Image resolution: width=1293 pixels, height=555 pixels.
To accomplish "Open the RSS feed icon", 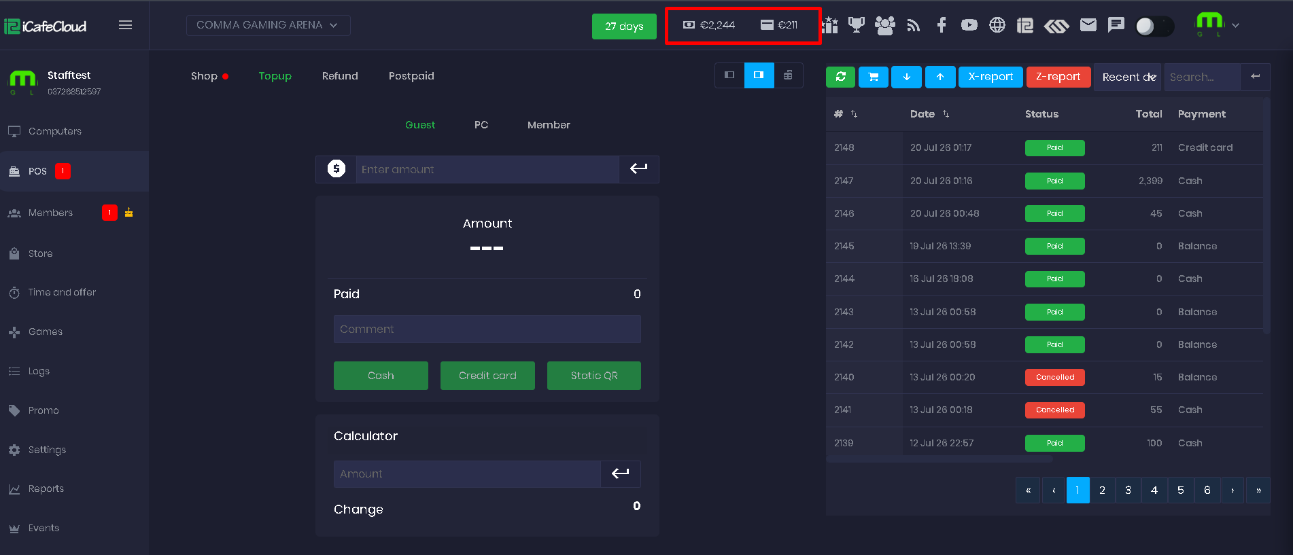I will pos(914,25).
